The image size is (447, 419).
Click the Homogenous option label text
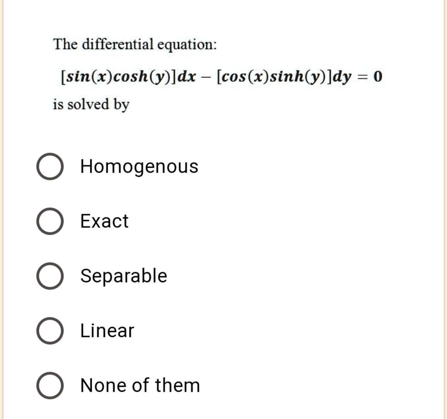[x=139, y=166]
